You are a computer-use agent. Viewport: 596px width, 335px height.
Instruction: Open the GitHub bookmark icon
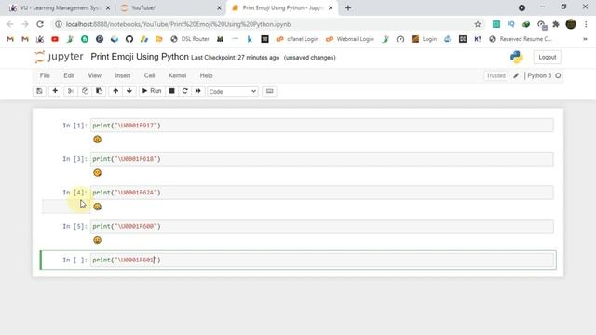click(x=129, y=39)
